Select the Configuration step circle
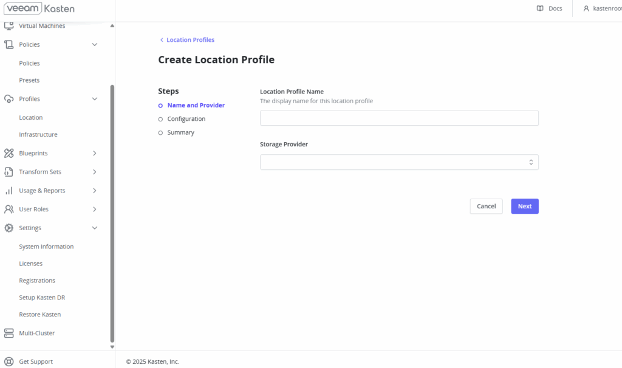Image resolution: width=622 pixels, height=368 pixels. [160, 119]
